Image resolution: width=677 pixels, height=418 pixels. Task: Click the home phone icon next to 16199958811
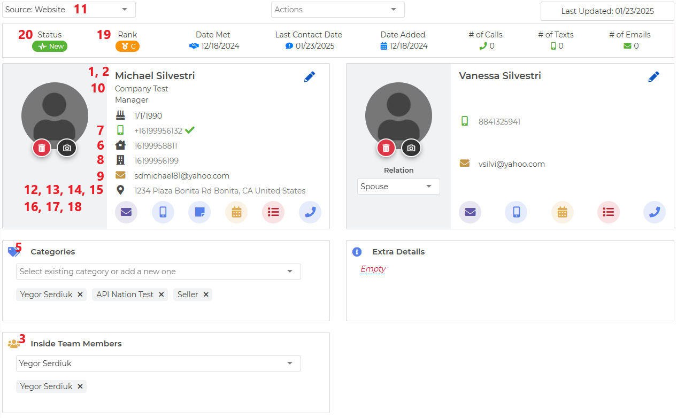click(120, 145)
